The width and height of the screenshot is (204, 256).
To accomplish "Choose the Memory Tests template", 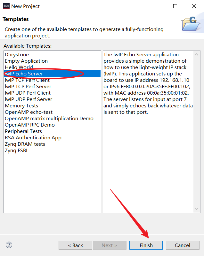I will tap(21, 106).
